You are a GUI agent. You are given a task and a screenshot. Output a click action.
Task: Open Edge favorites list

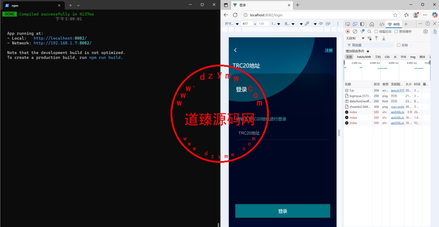coord(406,15)
